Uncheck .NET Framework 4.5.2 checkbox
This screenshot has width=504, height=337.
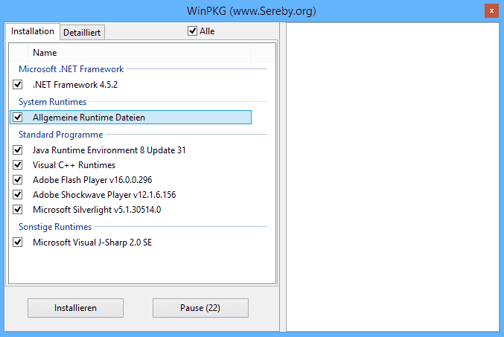click(18, 85)
